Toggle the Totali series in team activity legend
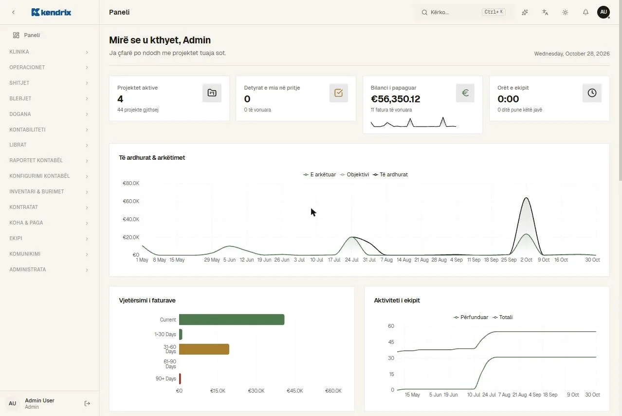This screenshot has height=416, width=622. [502, 317]
